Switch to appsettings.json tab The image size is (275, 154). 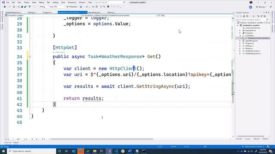pos(95,12)
